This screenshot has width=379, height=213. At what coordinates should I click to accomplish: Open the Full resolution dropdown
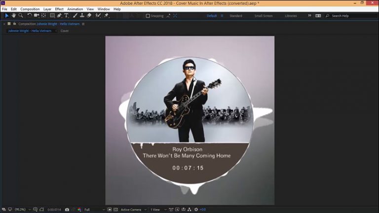[94, 210]
